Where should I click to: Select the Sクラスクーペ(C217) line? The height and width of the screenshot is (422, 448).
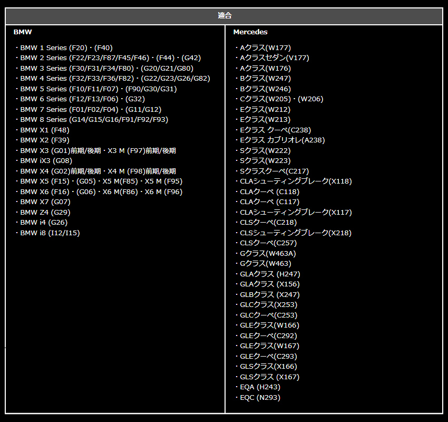pos(272,171)
